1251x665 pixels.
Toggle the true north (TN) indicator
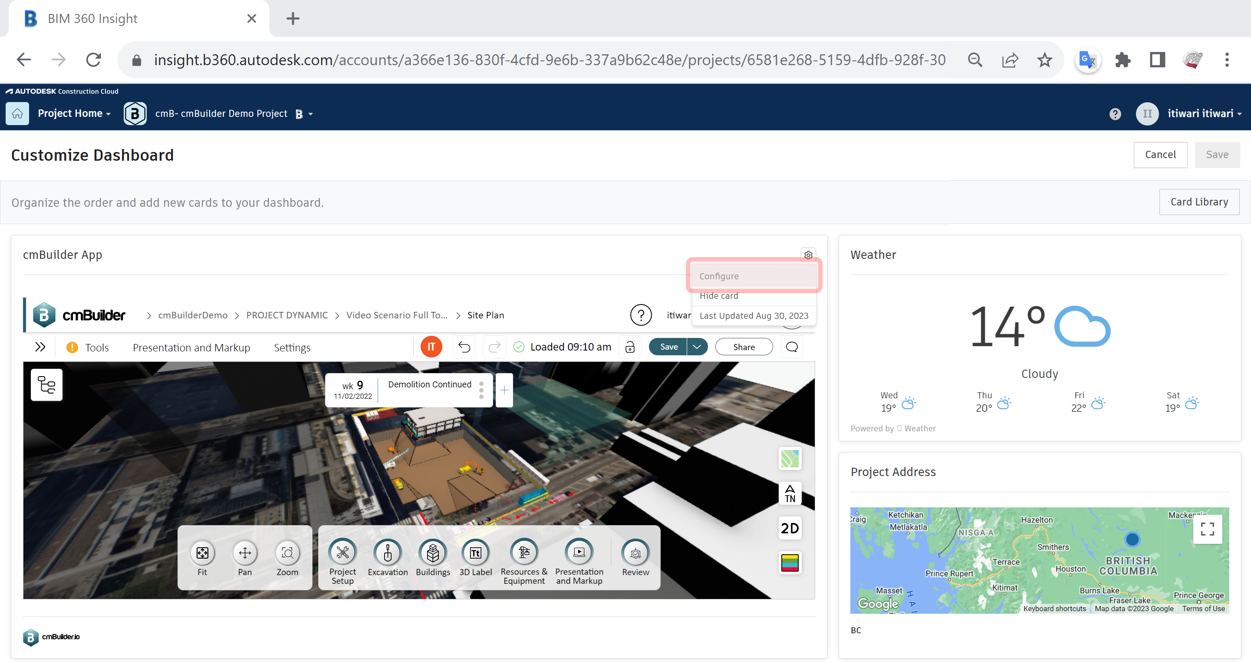790,493
